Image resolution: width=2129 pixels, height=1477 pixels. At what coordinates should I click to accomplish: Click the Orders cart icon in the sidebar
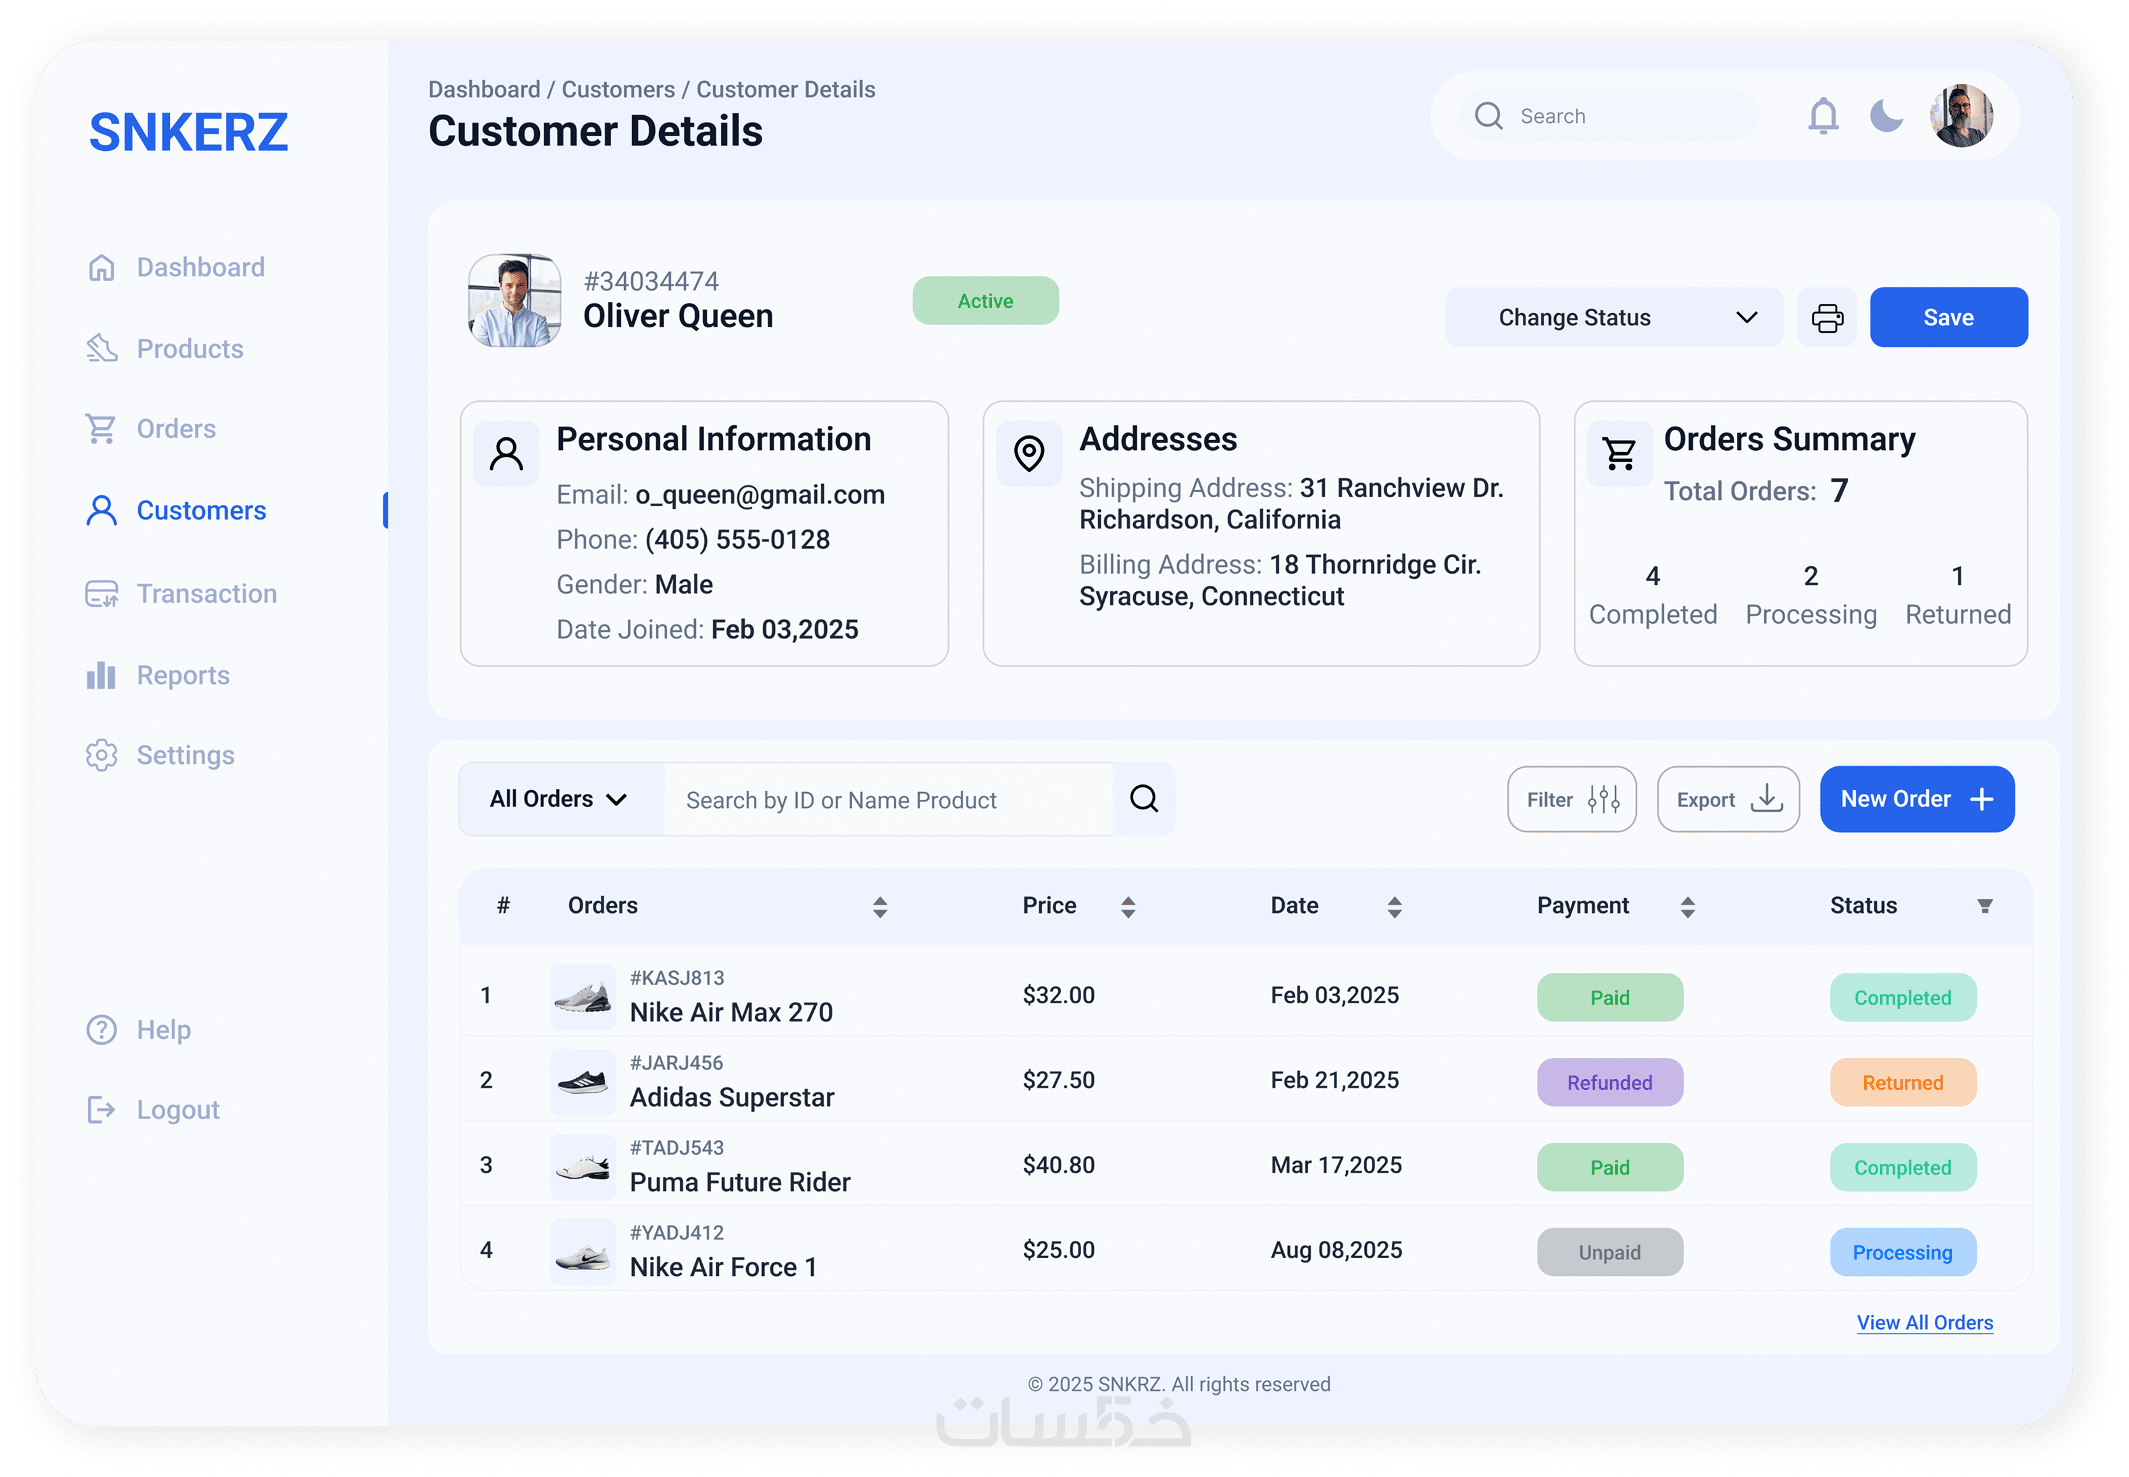click(101, 428)
